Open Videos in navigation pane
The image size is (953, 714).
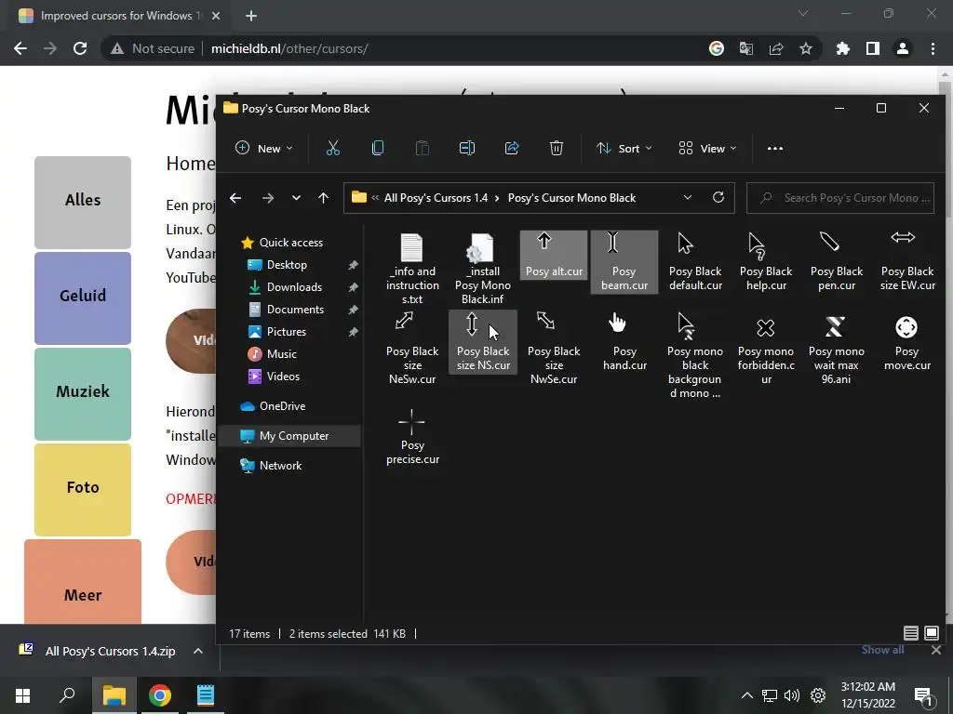click(283, 377)
